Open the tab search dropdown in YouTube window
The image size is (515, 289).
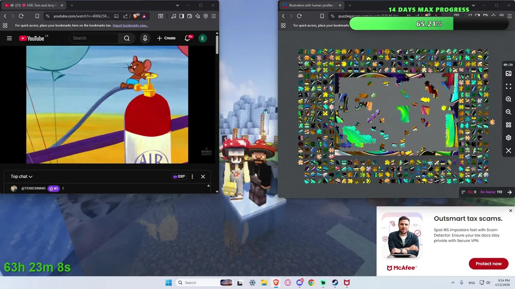[x=177, y=5]
